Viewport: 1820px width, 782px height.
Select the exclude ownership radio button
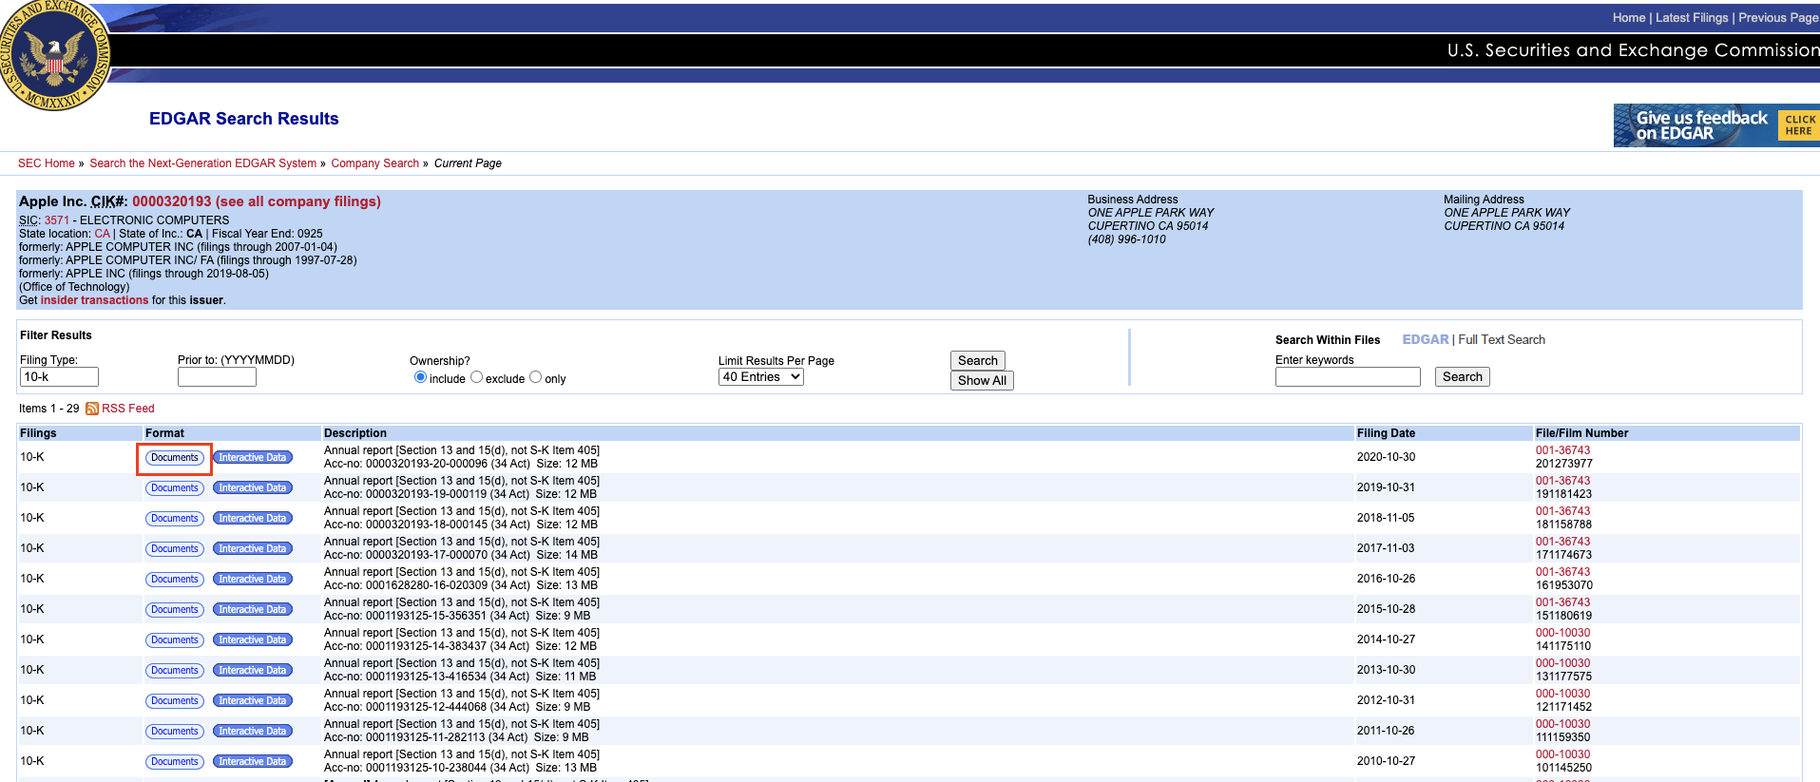[477, 377]
